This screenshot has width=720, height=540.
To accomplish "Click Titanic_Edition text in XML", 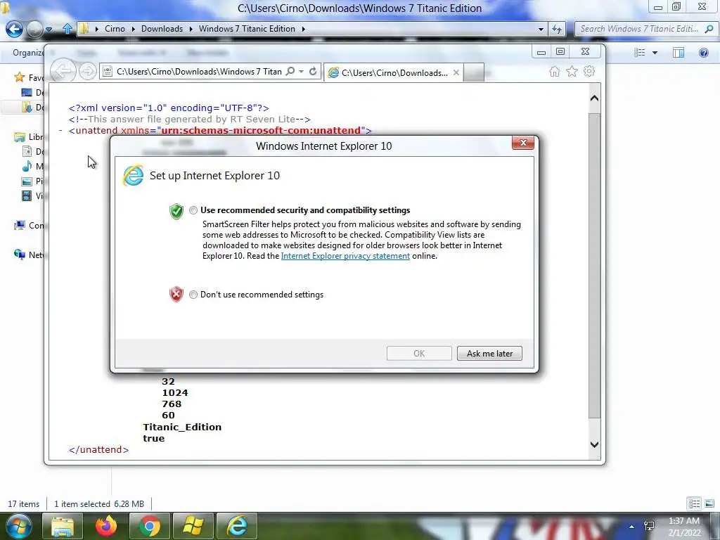I will (x=182, y=427).
